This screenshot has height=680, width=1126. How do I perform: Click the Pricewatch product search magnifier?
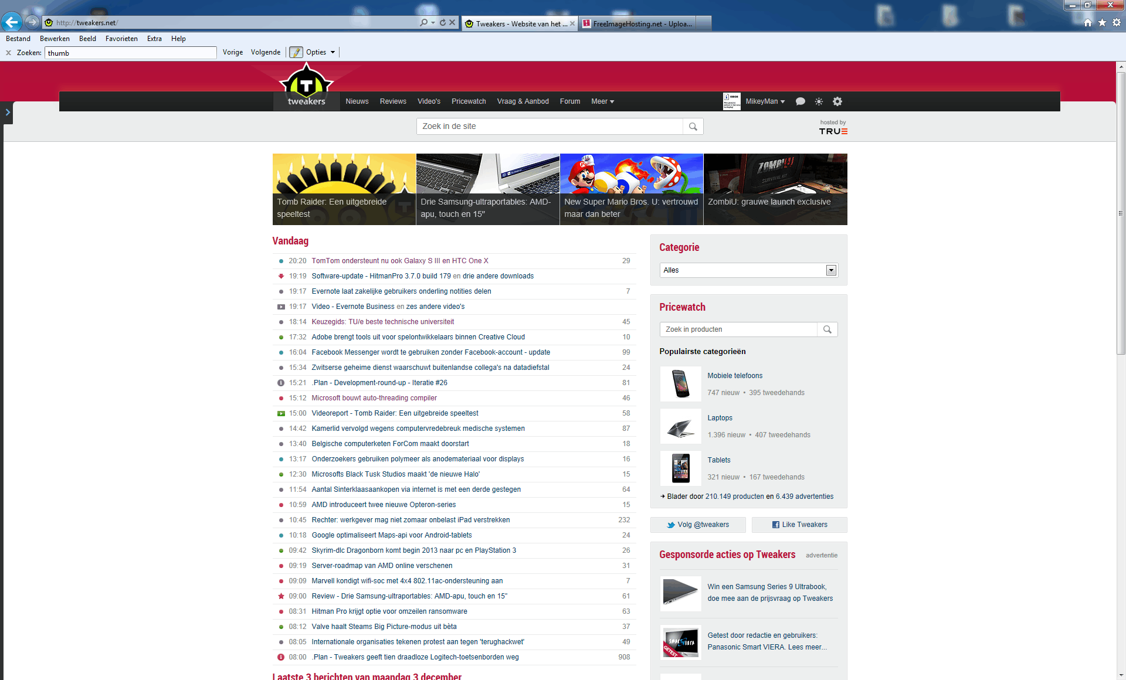pos(827,329)
